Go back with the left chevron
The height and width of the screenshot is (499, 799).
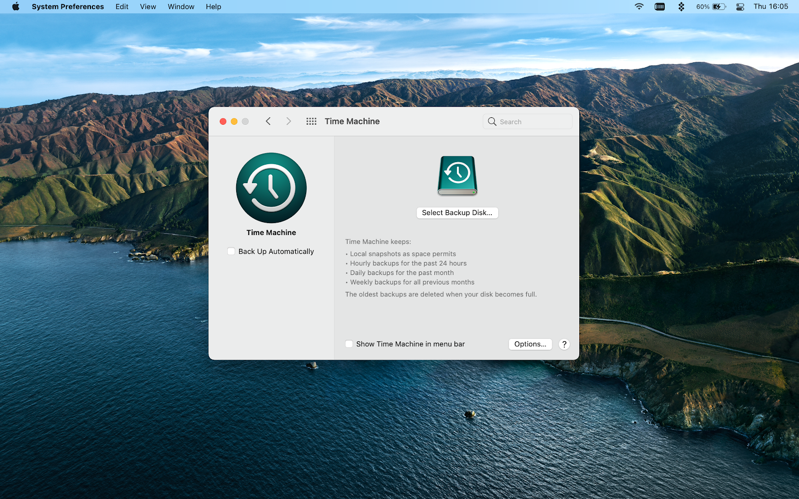pos(268,121)
